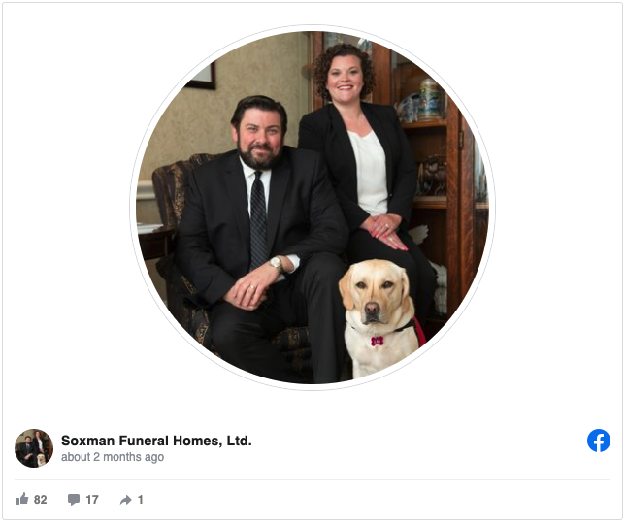Select the 82 likes count
Image resolution: width=626 pixels, height=524 pixels.
tap(41, 500)
